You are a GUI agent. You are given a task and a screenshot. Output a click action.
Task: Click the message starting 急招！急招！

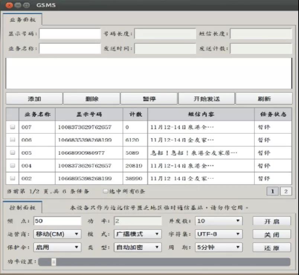[194, 153]
